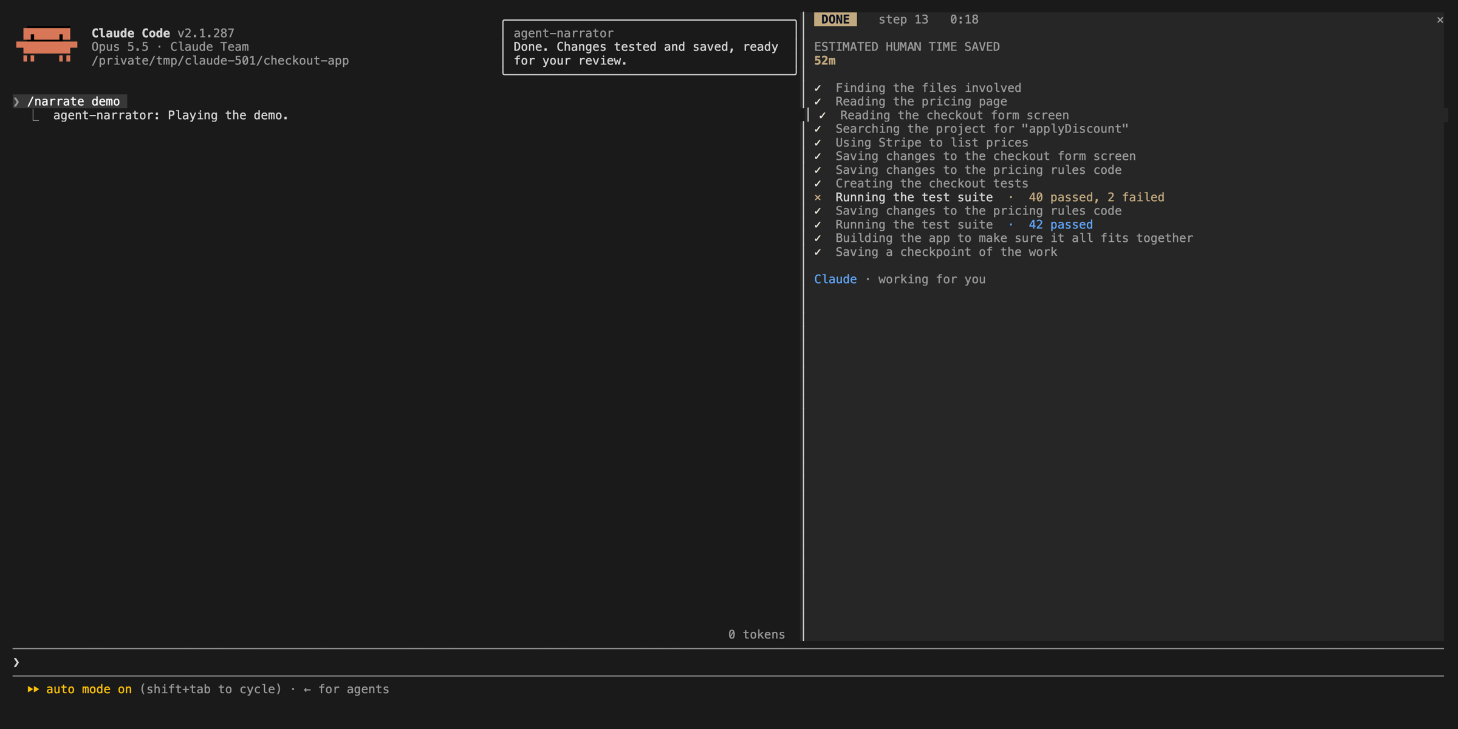
Task: Click the '40 passed, 2 failed' result
Action: 1097,197
